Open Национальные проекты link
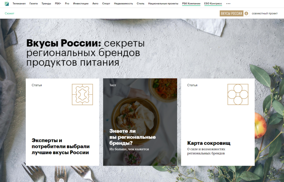The height and width of the screenshot is (182, 284). (x=163, y=4)
